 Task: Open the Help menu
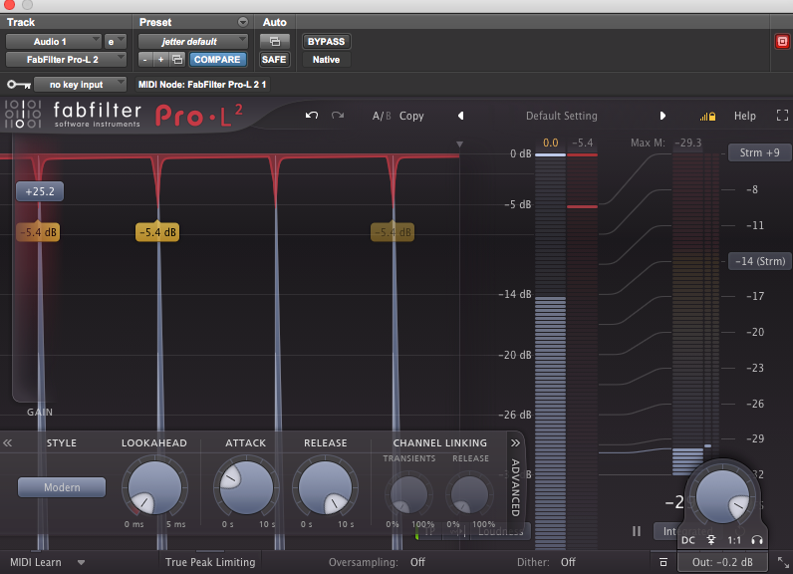[744, 116]
